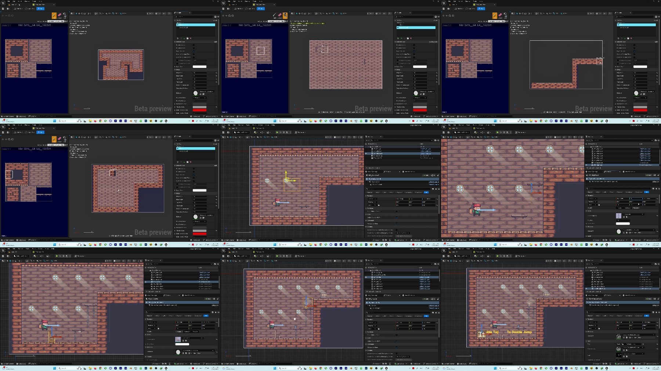
Task: Click Outliner search field in center frame
Action: 402,140
